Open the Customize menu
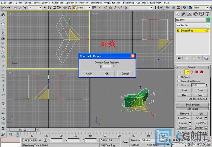 [x=142, y=3]
